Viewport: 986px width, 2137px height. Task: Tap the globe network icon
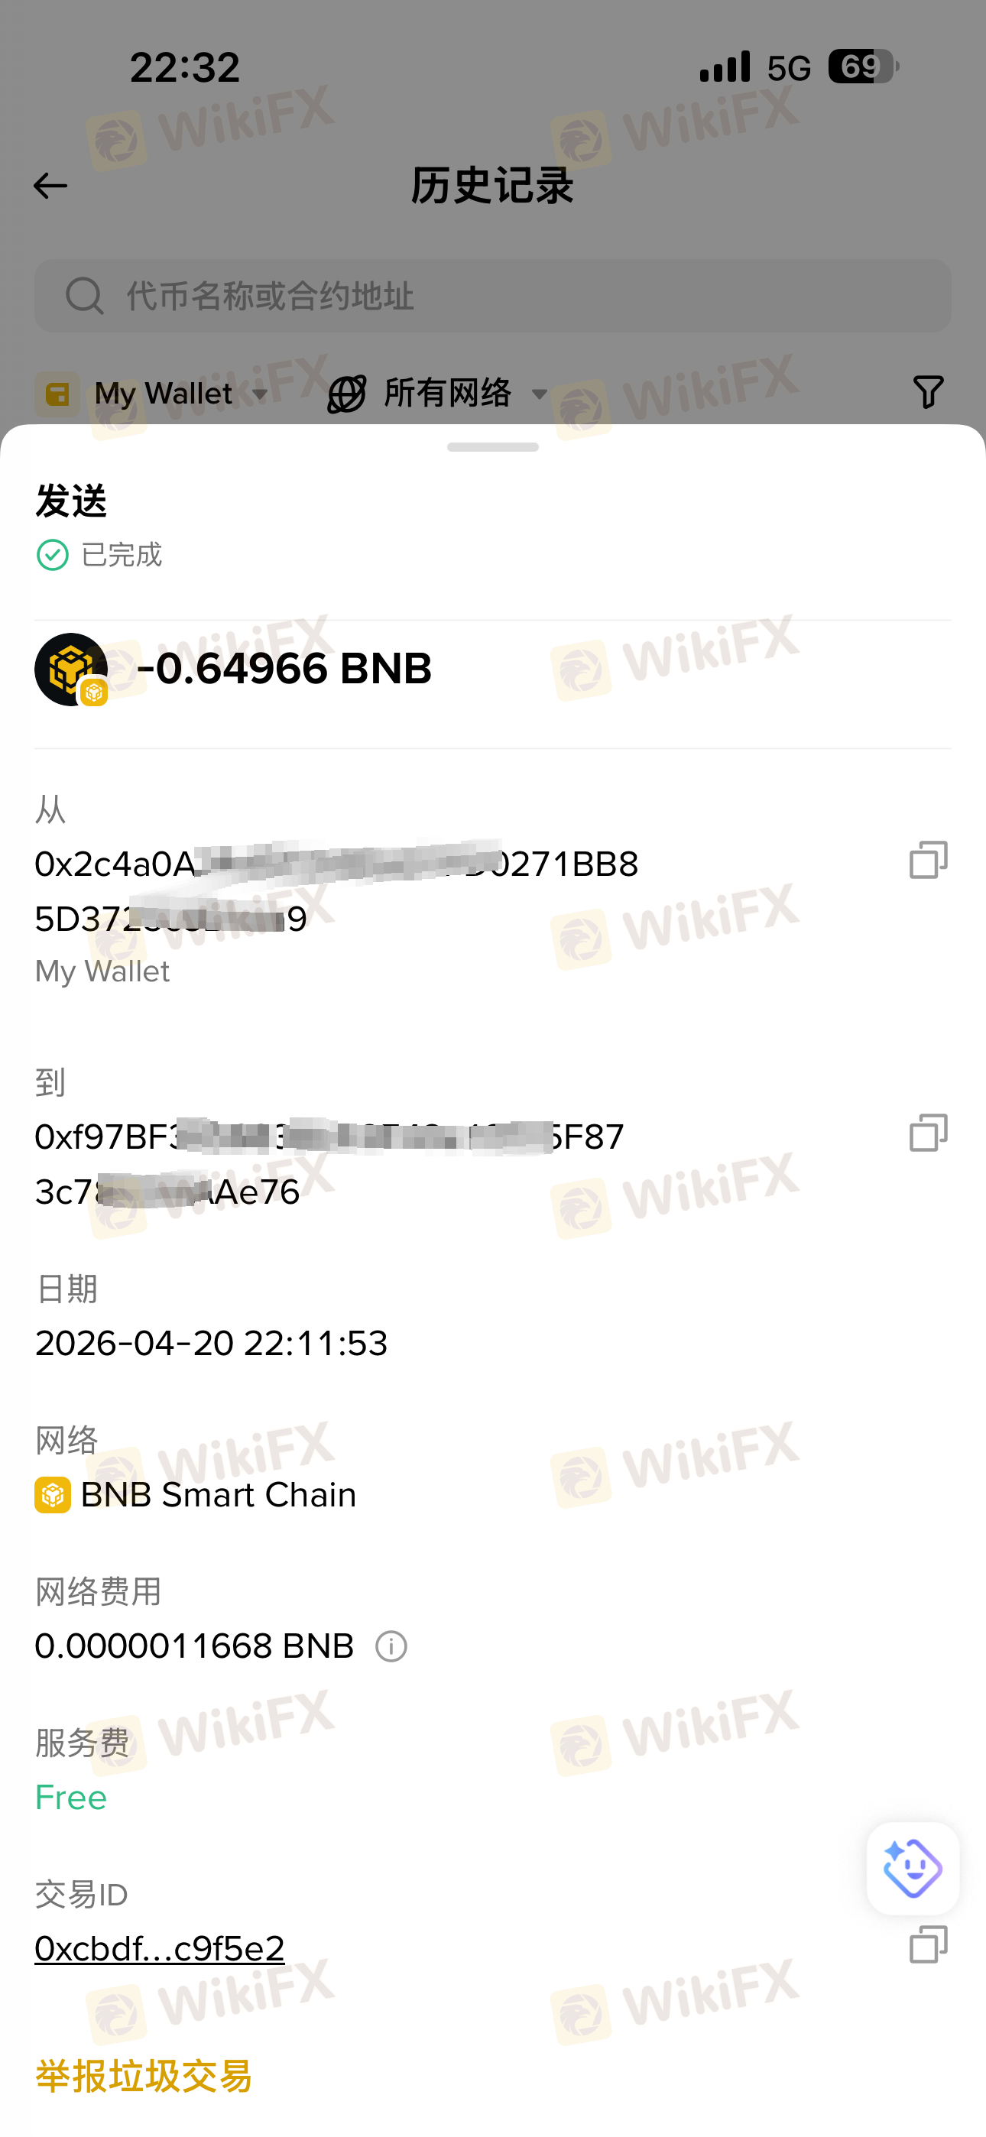point(346,393)
